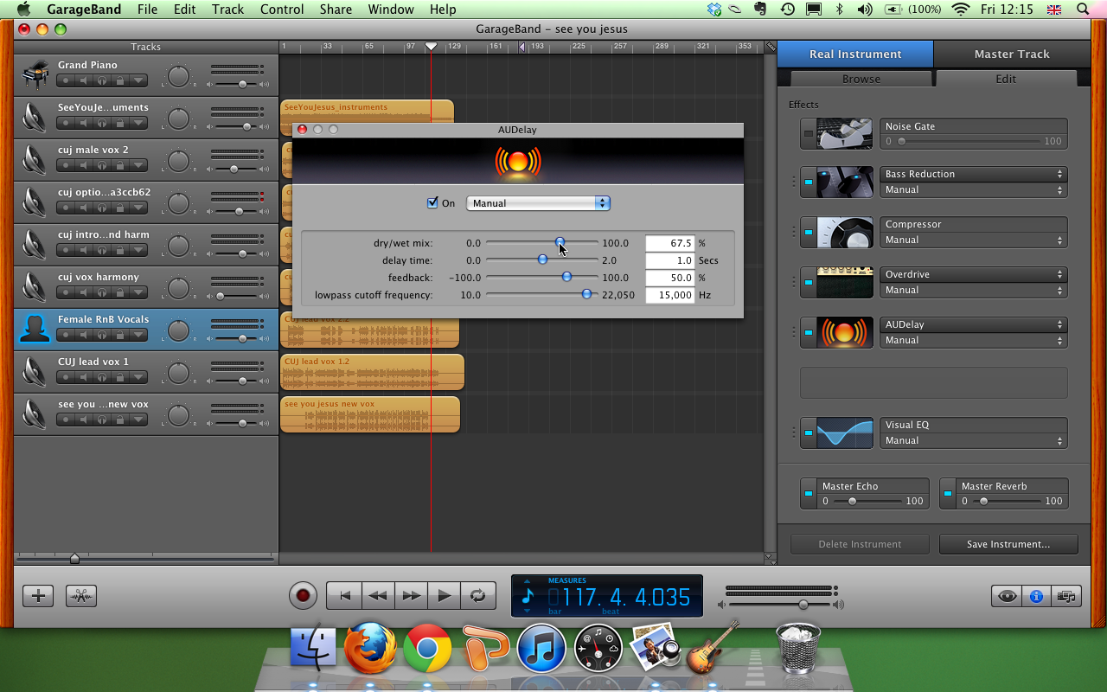1107x692 pixels.
Task: Open the AUDelay effect selector in Effects
Action: click(x=974, y=324)
